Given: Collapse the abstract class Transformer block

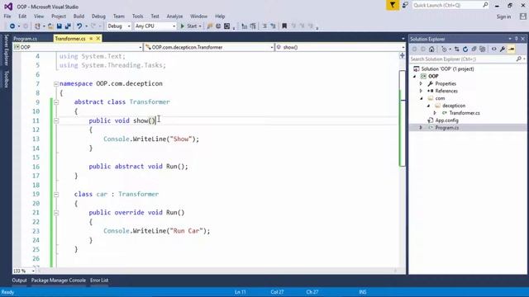Looking at the screenshot, I should pos(56,102).
